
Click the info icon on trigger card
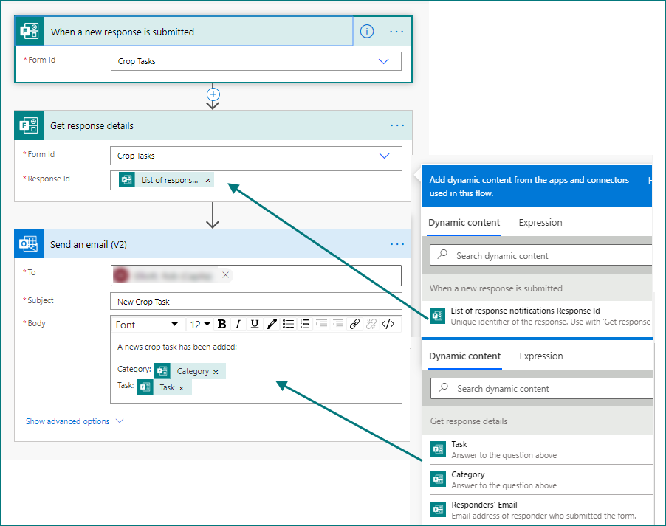click(x=366, y=32)
